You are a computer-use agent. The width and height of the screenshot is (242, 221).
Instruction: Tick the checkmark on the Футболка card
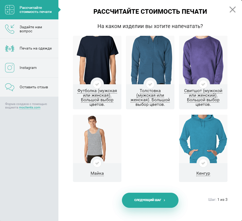[97, 84]
